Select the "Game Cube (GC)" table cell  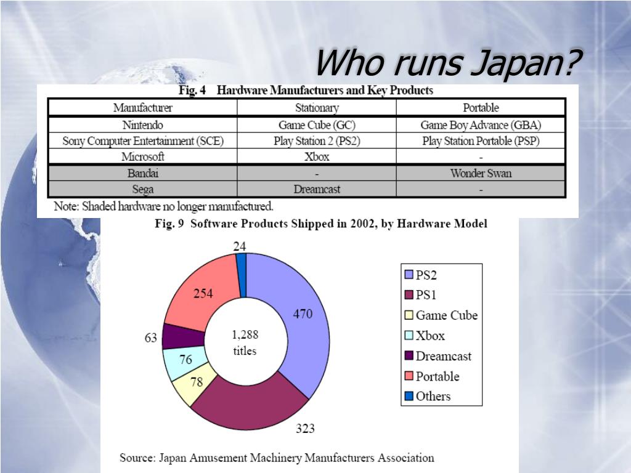point(317,125)
